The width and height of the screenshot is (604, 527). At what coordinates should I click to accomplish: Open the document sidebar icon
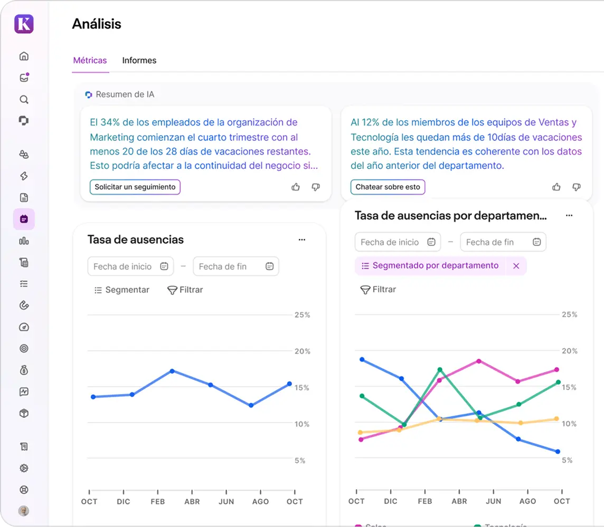point(24,197)
